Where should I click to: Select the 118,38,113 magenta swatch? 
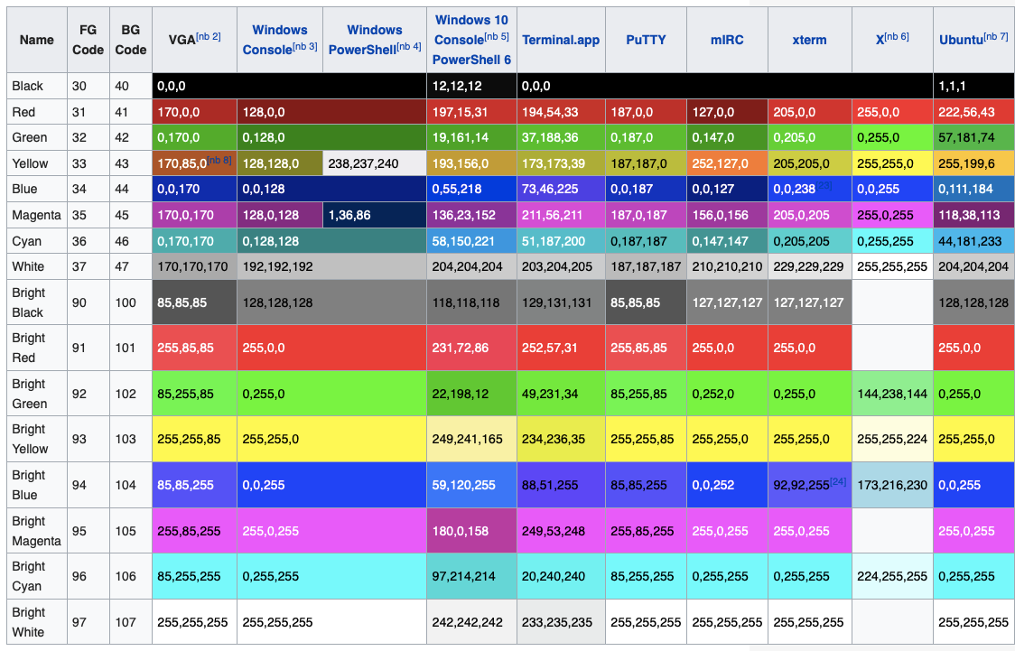[973, 215]
